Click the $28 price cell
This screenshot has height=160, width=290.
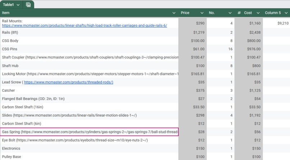click(x=192, y=132)
